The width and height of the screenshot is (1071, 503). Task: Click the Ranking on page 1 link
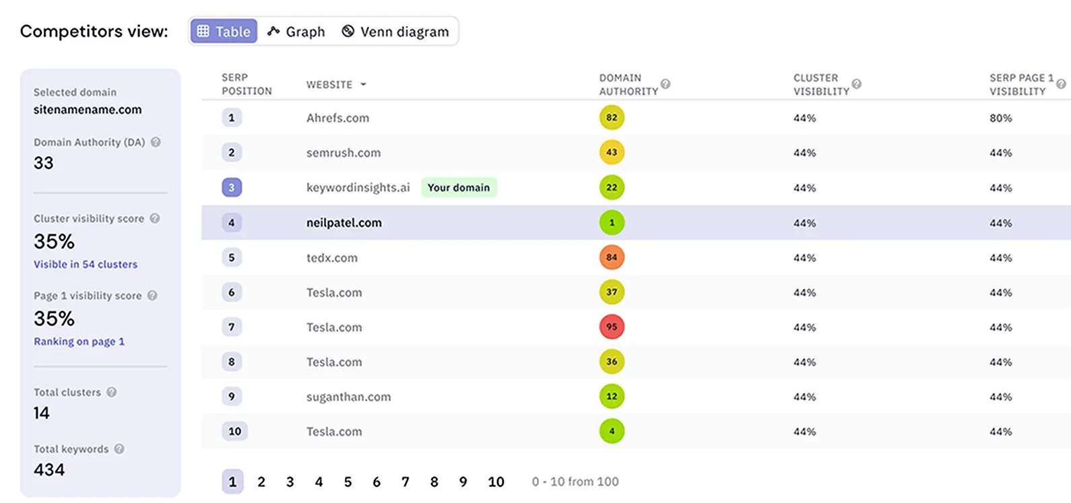click(x=79, y=341)
